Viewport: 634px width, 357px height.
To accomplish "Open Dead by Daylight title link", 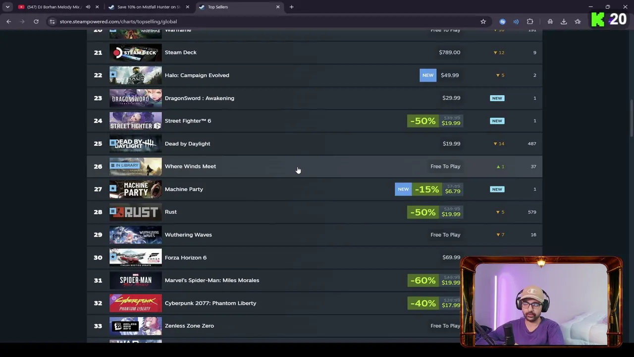I will coord(187,143).
